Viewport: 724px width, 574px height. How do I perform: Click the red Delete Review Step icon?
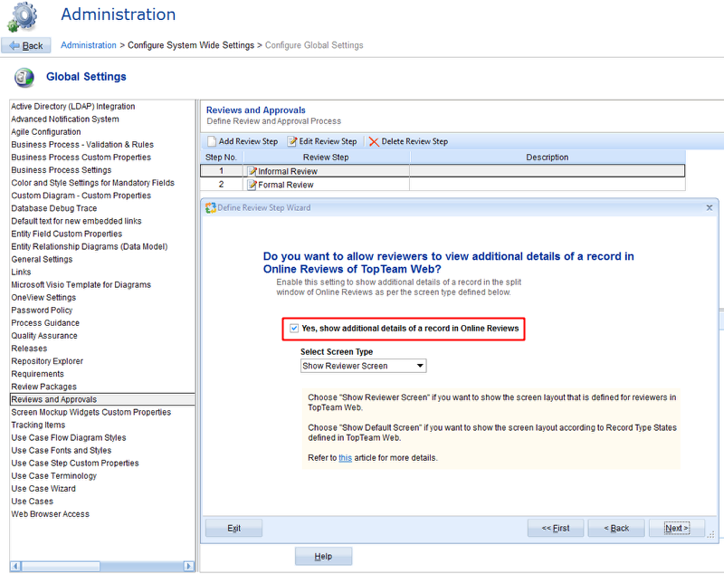point(374,141)
